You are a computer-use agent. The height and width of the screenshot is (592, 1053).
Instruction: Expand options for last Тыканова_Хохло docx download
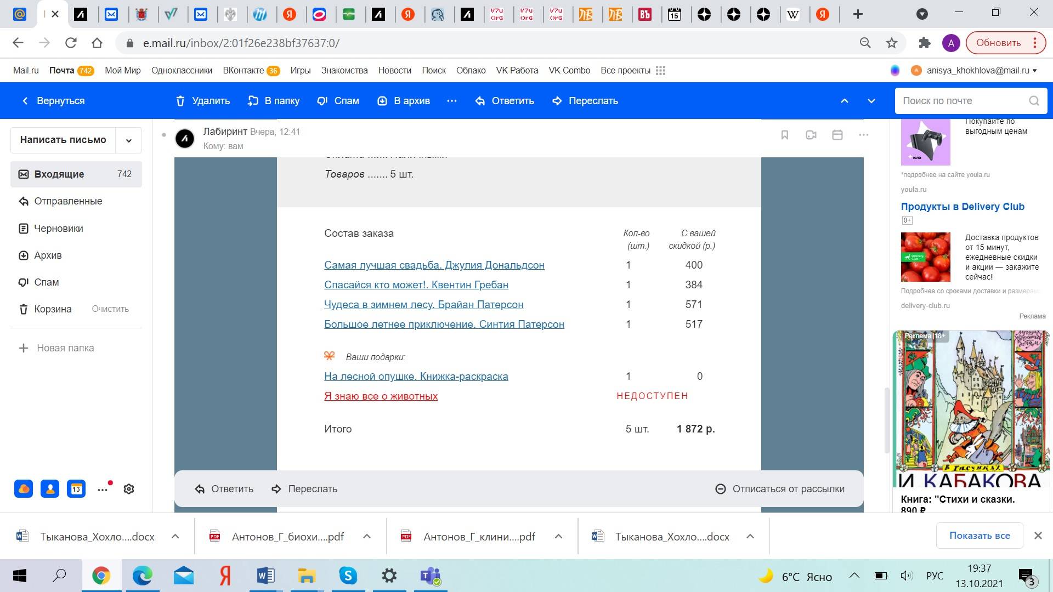[750, 537]
